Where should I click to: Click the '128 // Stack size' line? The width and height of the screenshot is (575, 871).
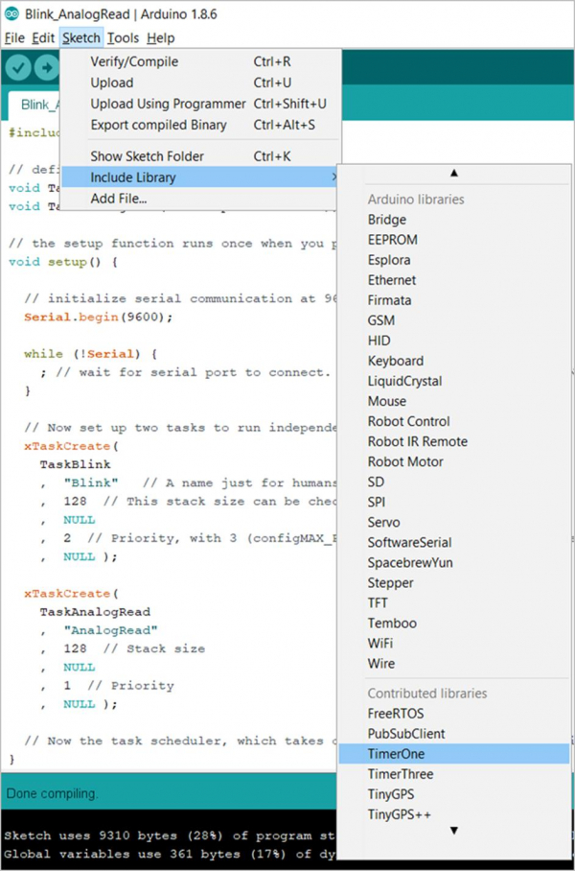tap(134, 648)
